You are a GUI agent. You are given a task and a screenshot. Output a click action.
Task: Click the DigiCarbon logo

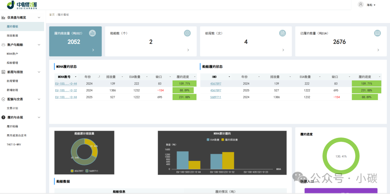click(22, 4)
